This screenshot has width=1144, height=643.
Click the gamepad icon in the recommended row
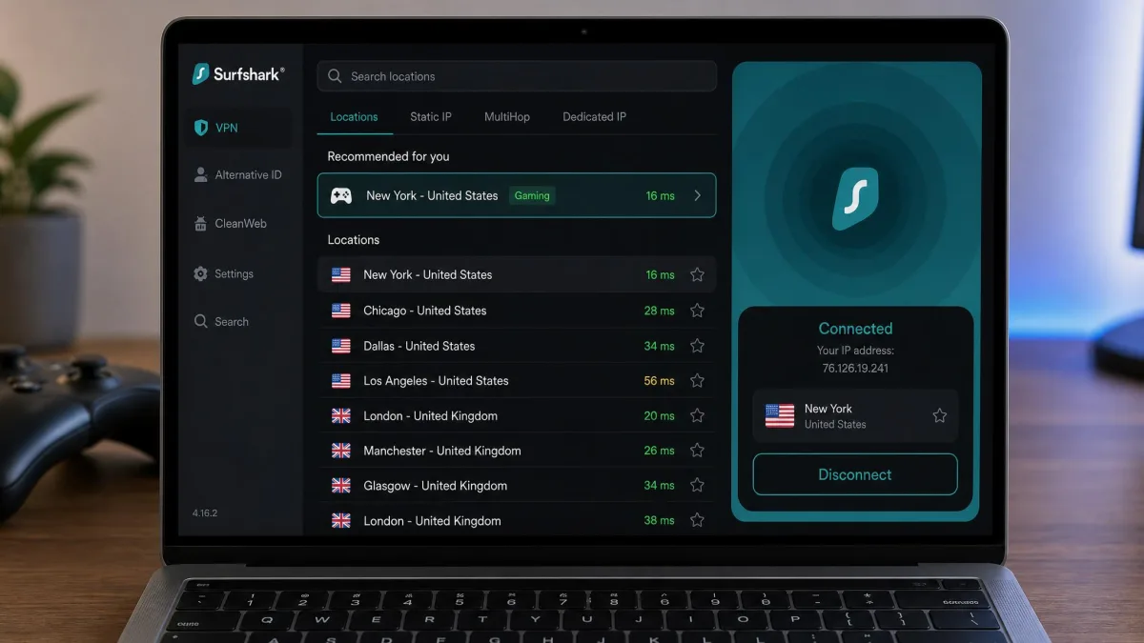[x=340, y=195]
